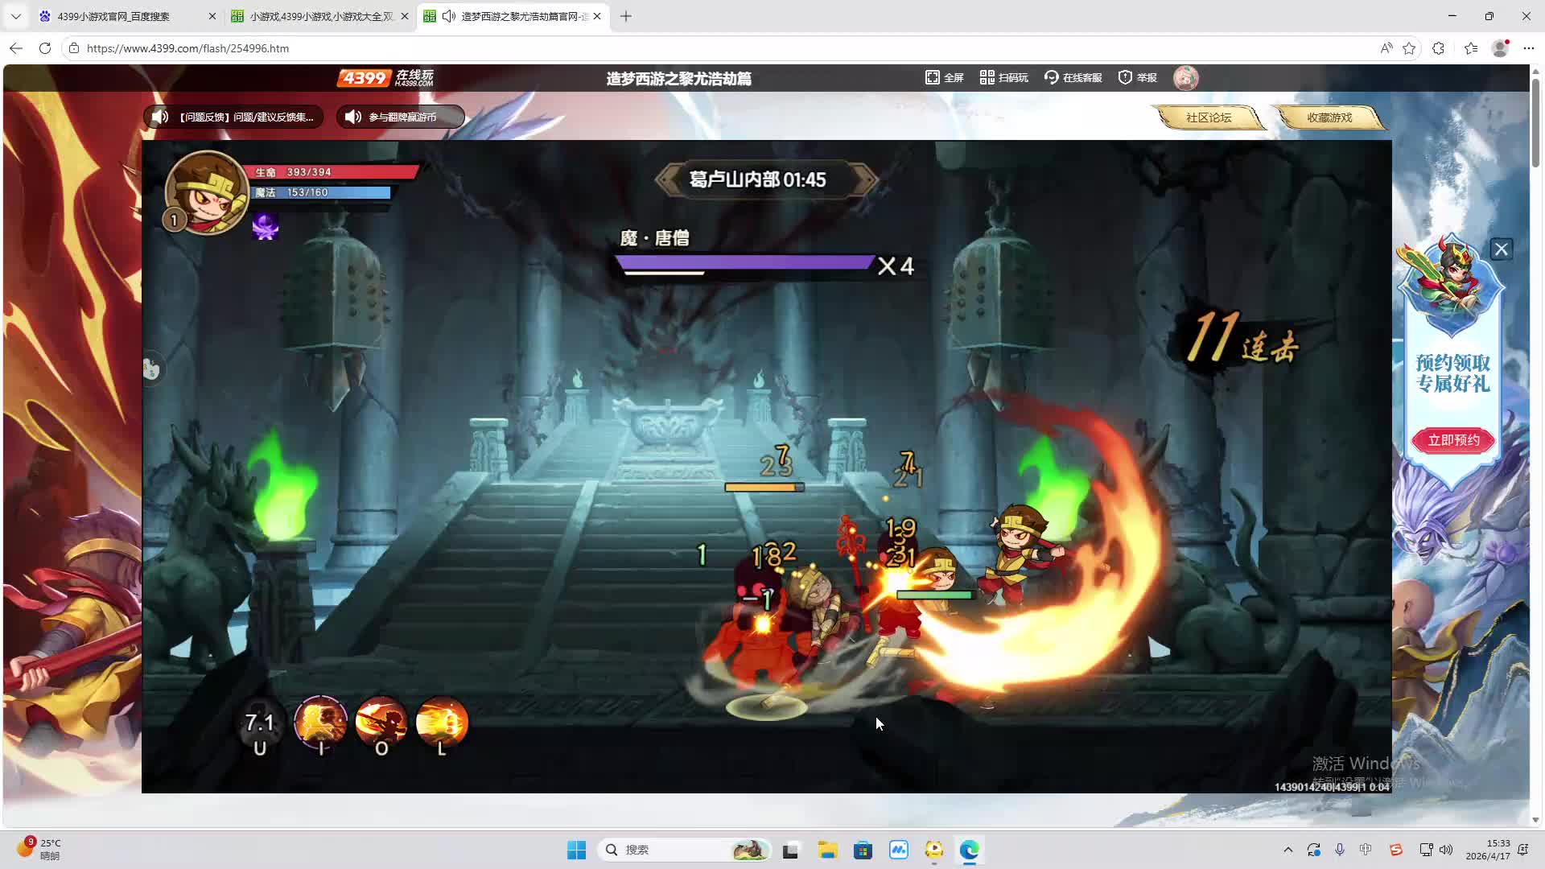Show hidden system tray icons

pos(1288,850)
